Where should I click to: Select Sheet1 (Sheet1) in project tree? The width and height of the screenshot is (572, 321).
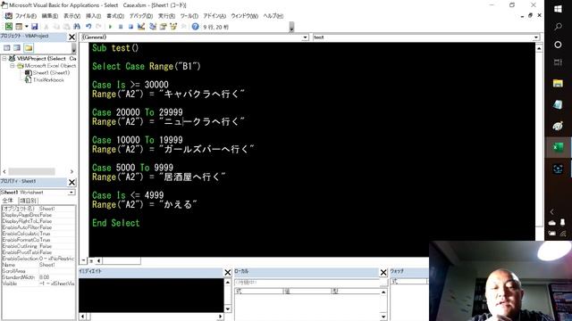[47, 73]
